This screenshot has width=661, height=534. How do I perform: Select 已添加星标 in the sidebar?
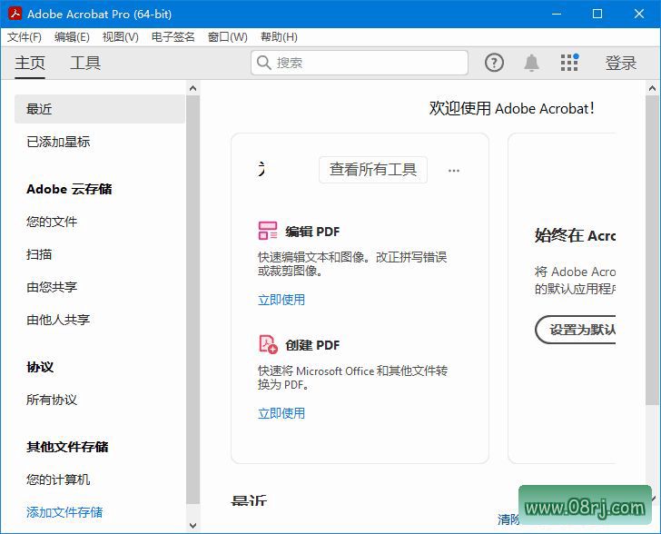pos(58,142)
